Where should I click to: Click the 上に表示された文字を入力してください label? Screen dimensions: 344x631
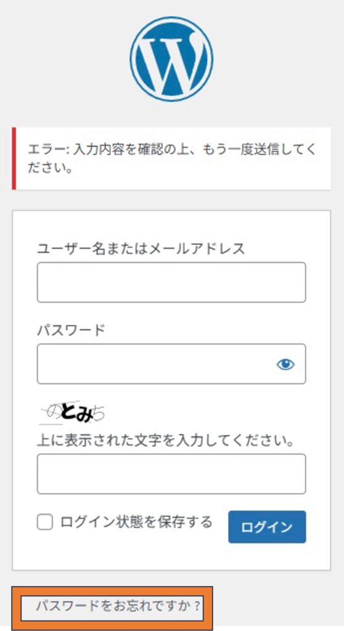click(165, 440)
